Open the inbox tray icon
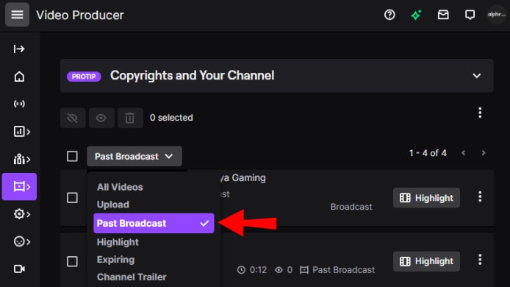Viewport: 510px width, 287px height. click(x=443, y=15)
